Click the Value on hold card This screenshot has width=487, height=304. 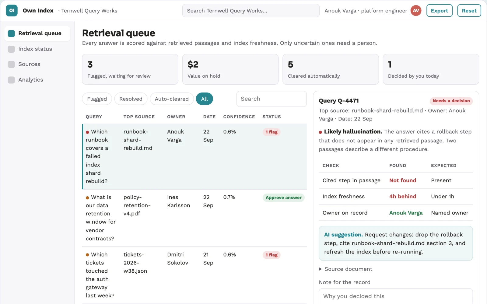click(x=230, y=69)
